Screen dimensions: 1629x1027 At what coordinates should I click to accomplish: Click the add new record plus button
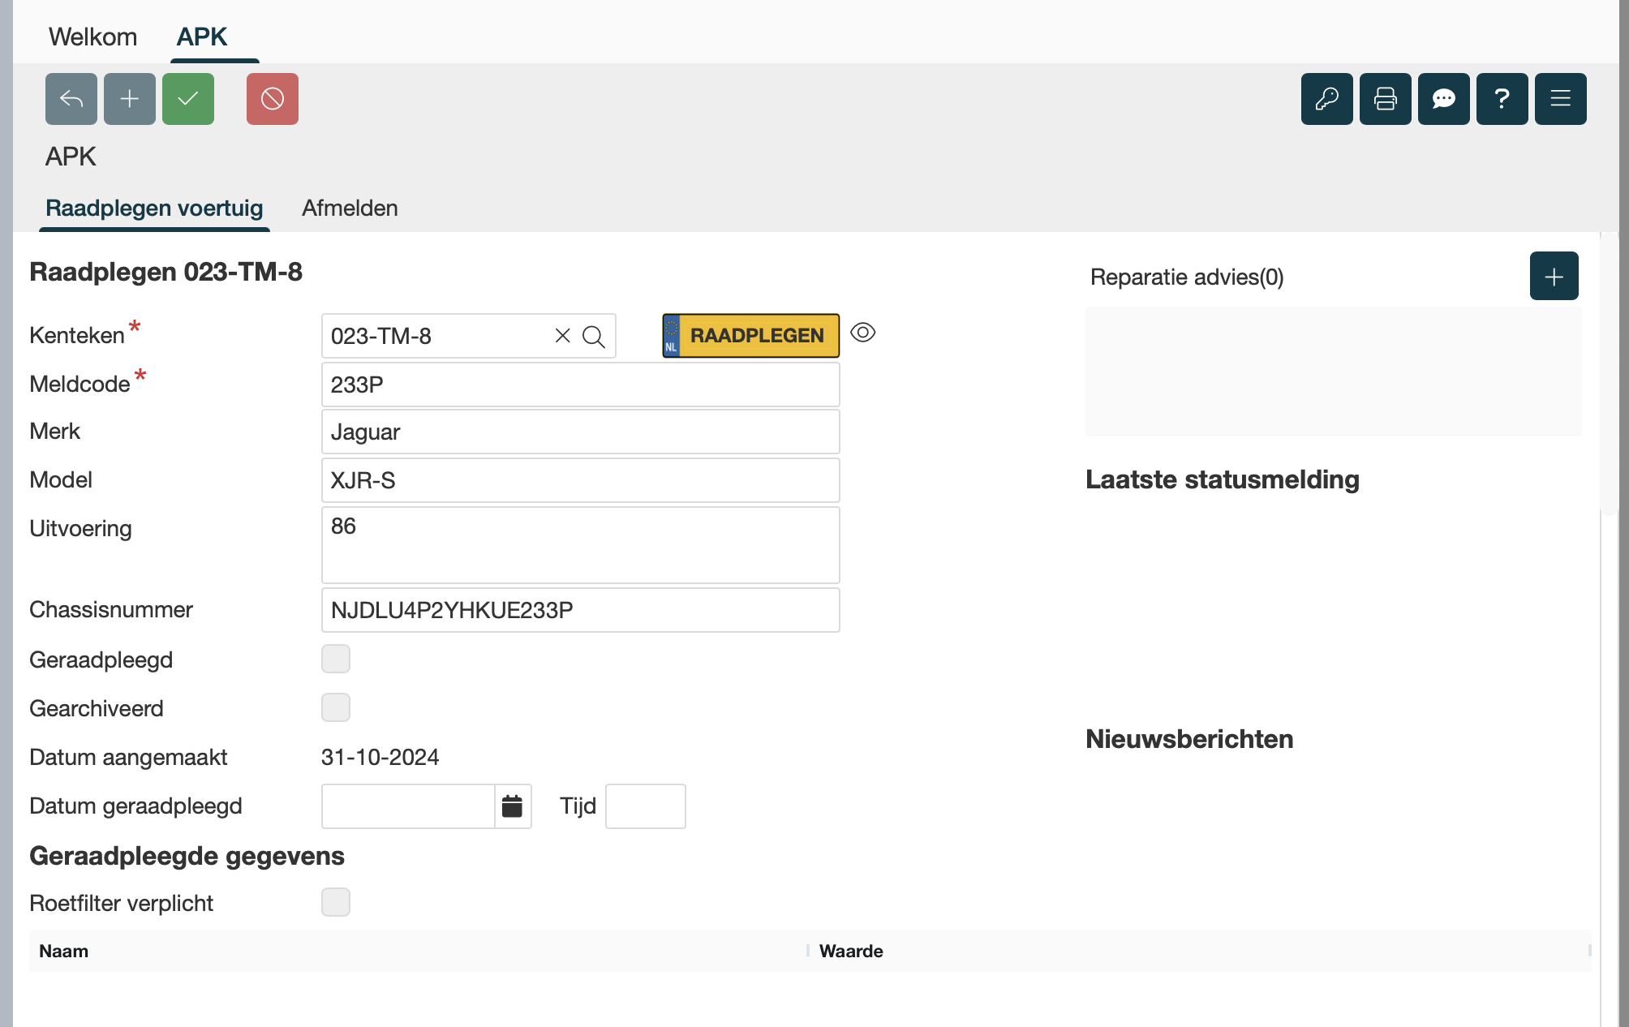[x=130, y=99]
